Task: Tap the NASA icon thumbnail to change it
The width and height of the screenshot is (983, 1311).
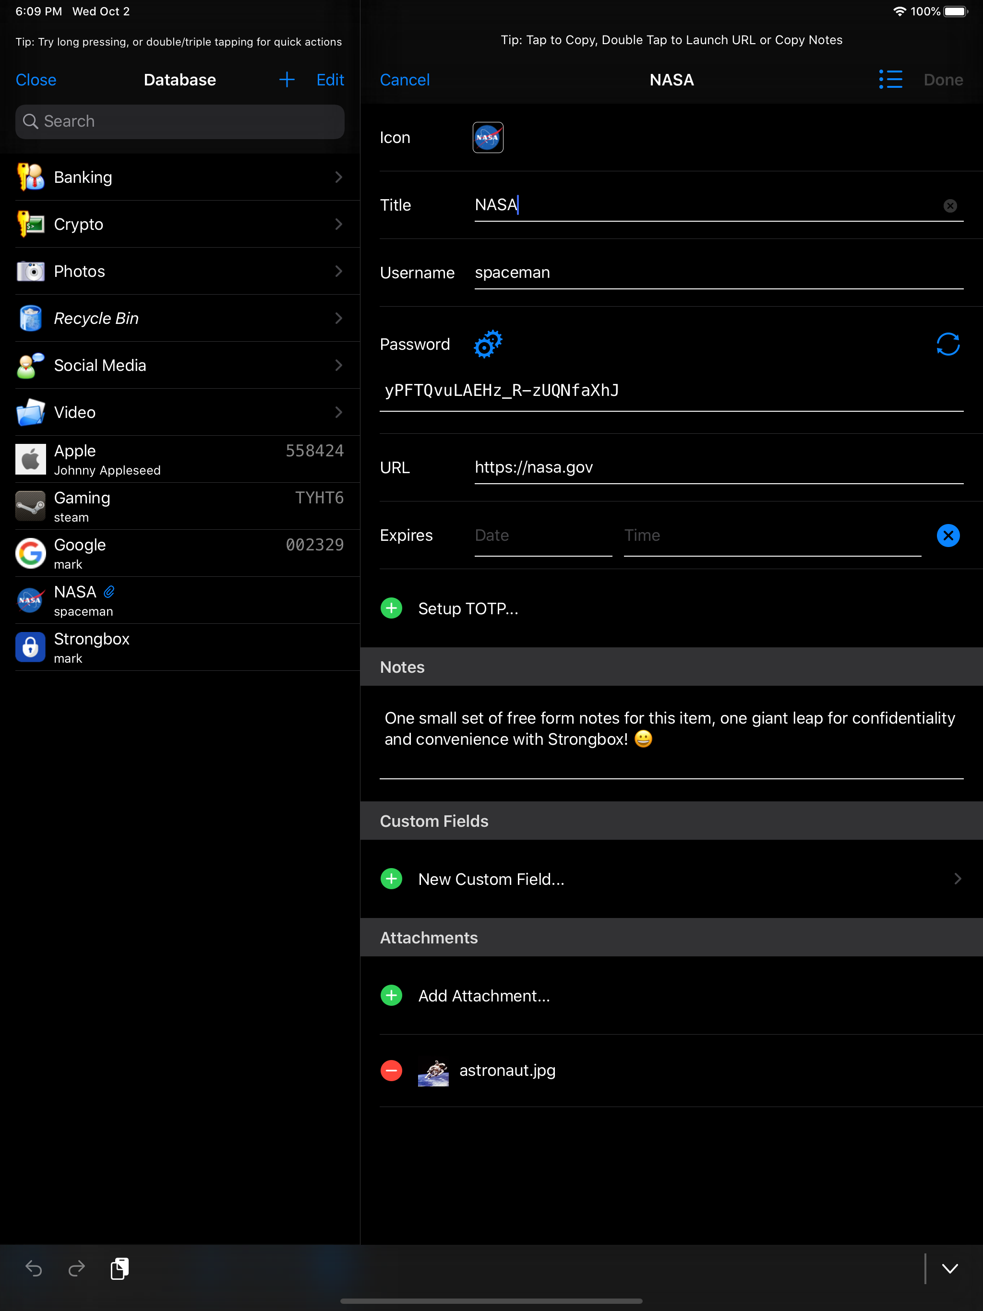Action: click(487, 138)
